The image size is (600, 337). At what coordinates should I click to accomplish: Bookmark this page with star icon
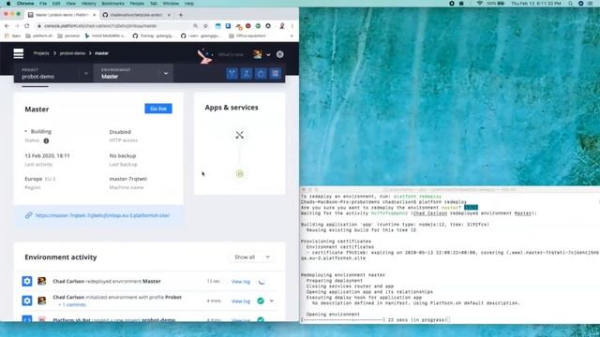(205, 26)
